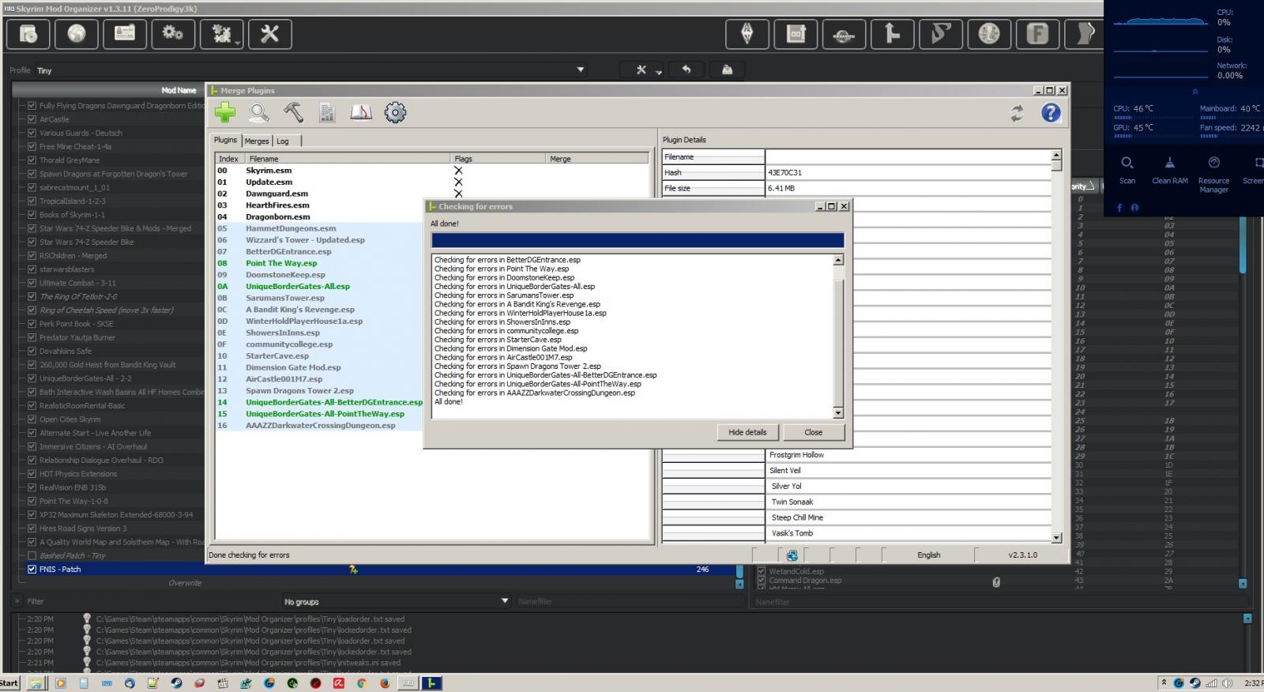
Task: Click the Start button on the taskbar
Action: click(x=9, y=683)
